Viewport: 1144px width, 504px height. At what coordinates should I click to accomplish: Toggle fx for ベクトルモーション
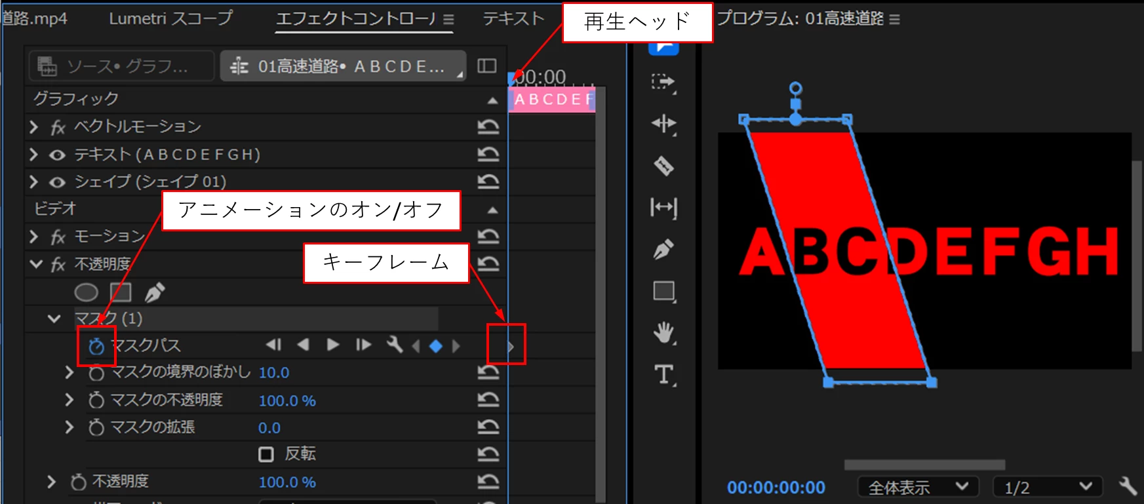coord(58,127)
